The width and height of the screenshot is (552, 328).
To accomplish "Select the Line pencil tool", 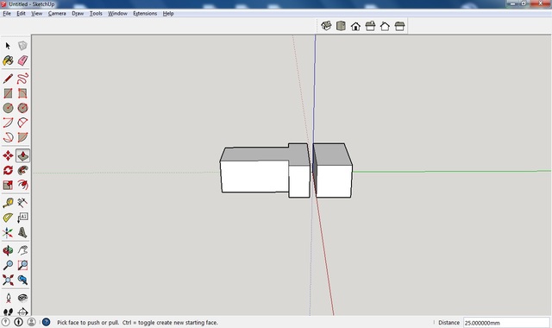I will click(8, 79).
